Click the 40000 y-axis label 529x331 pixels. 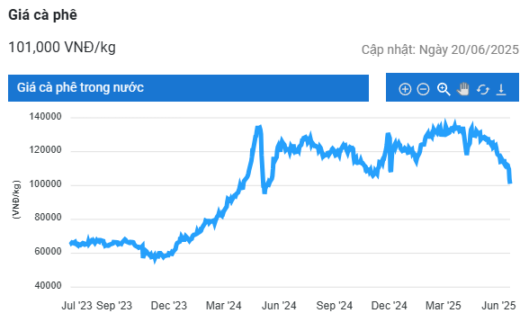[x=48, y=286]
